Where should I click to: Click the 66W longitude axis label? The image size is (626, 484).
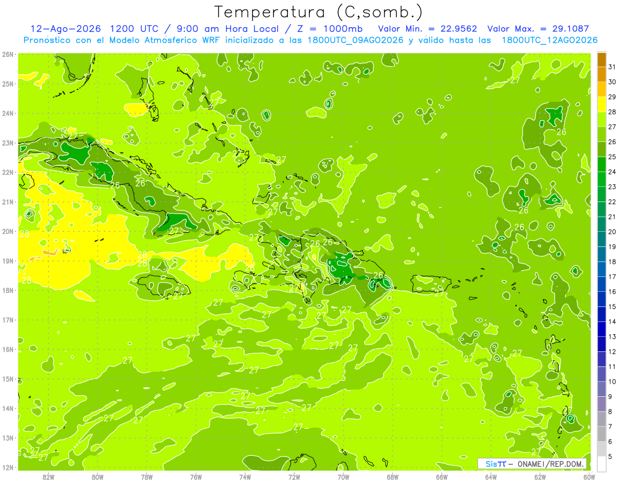click(x=441, y=477)
